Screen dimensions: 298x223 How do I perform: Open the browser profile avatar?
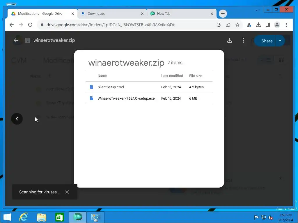277,25
